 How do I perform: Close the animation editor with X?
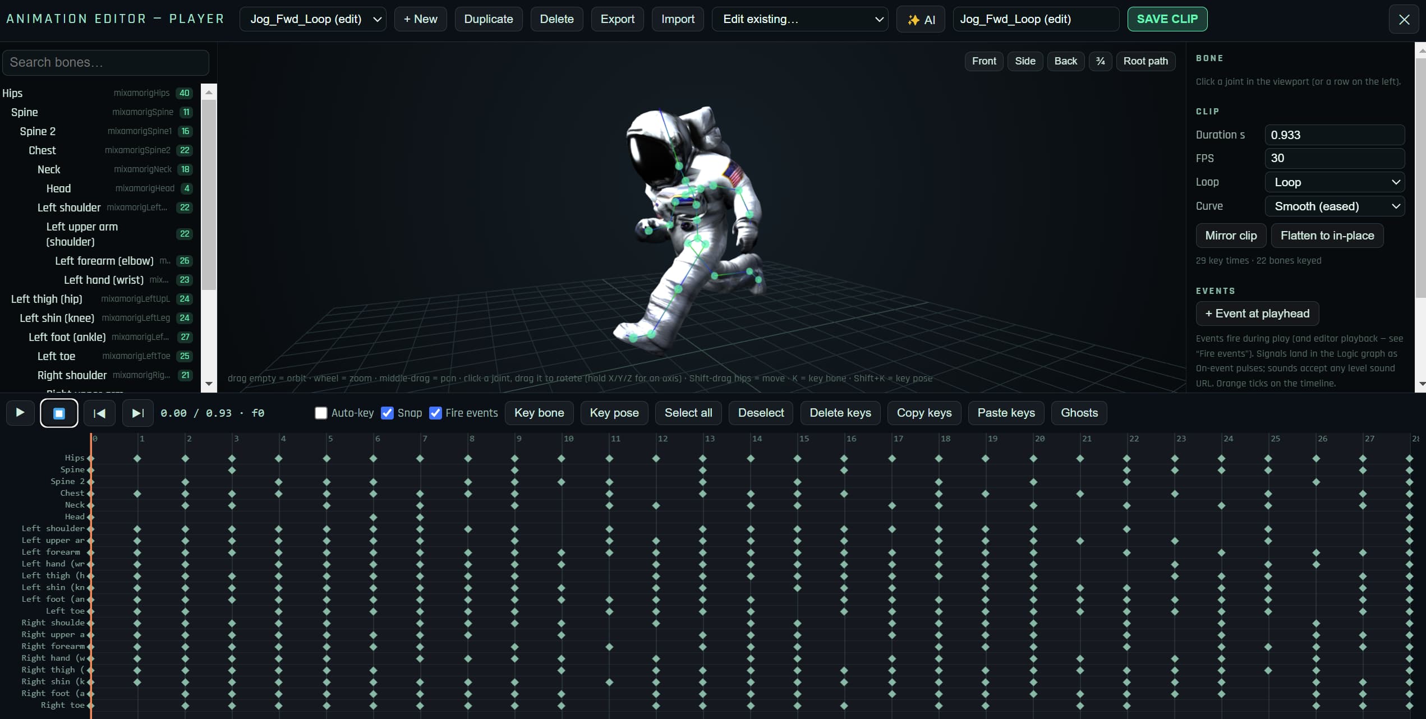click(1404, 20)
